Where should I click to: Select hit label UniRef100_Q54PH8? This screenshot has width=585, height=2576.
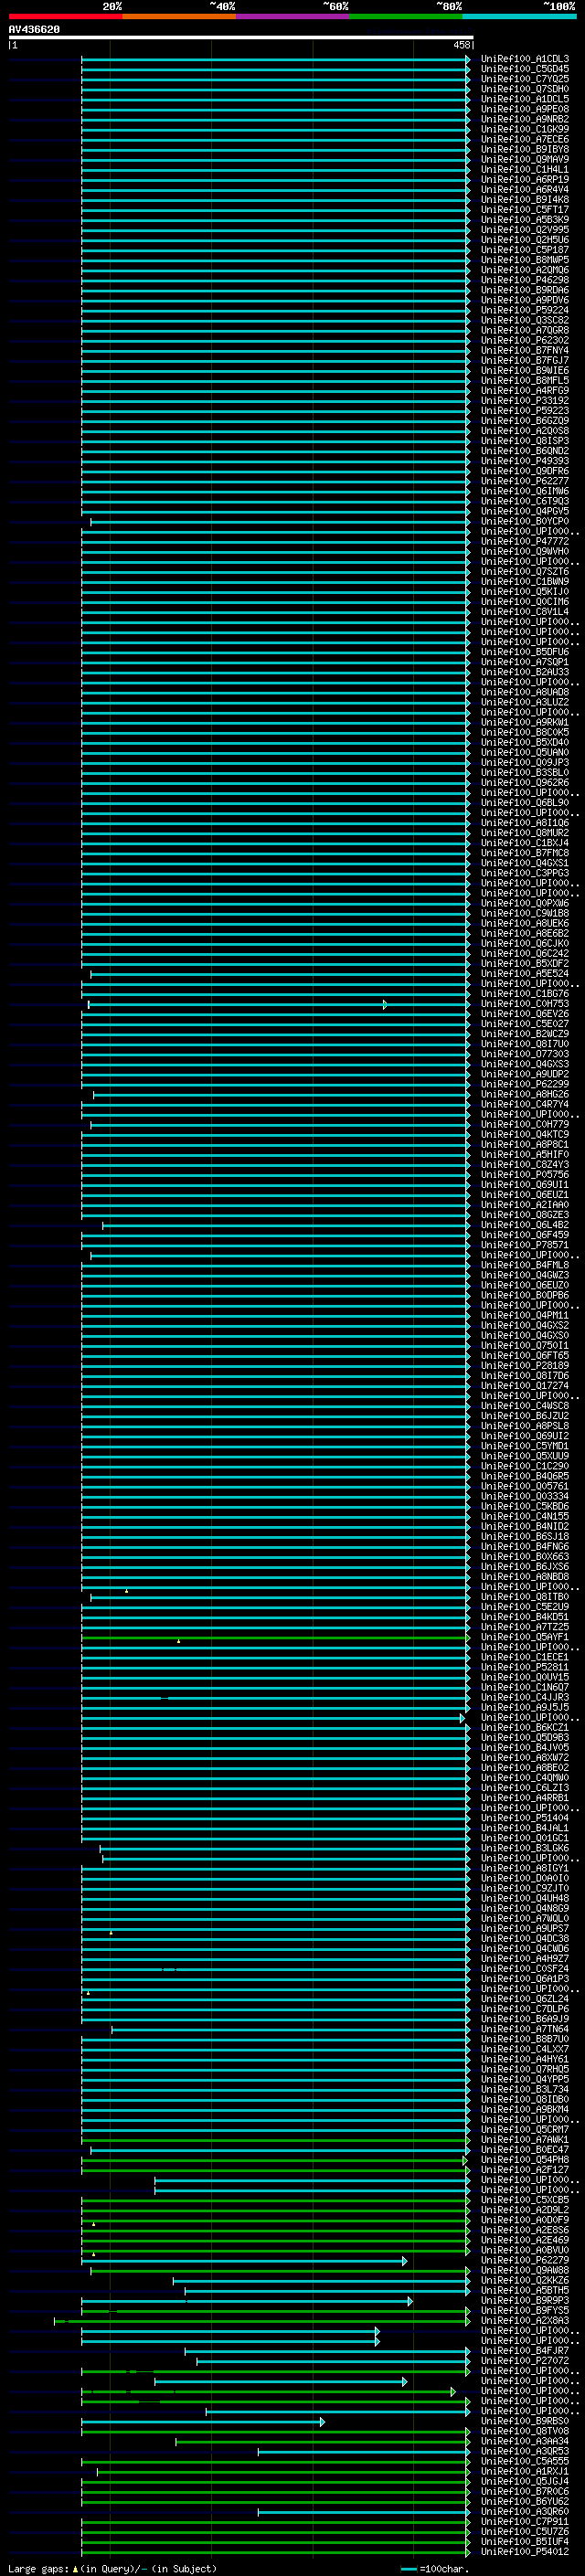[525, 2159]
